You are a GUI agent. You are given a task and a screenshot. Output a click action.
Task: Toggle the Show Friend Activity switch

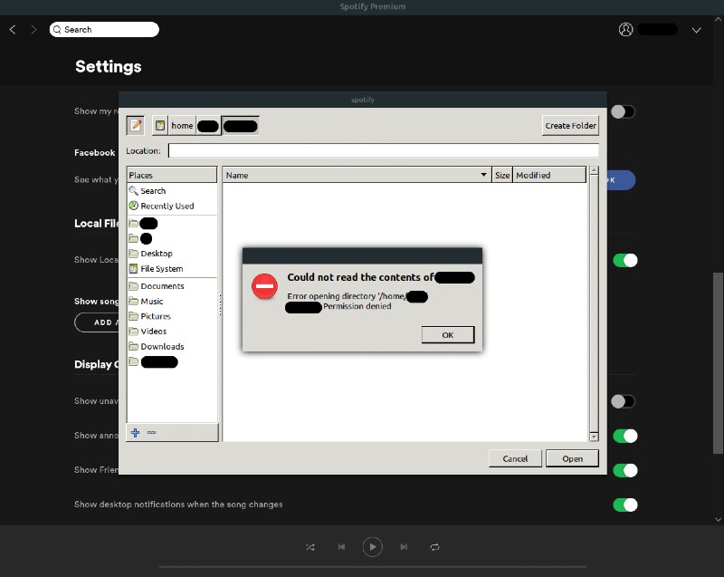[625, 470]
